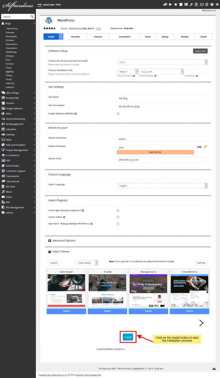Viewport: 220px width, 378px height.
Task: Click the logout icon in top bar
Action: (x=217, y=4)
